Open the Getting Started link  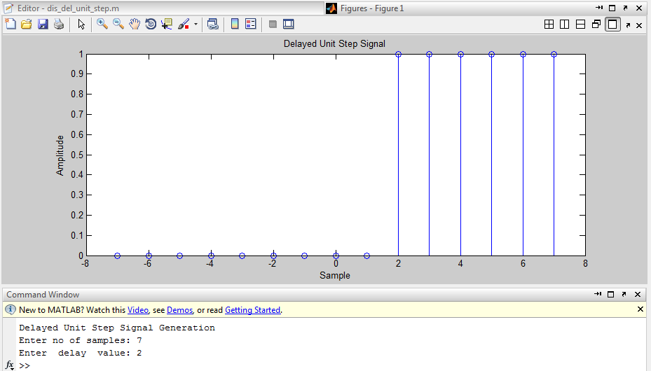(252, 310)
